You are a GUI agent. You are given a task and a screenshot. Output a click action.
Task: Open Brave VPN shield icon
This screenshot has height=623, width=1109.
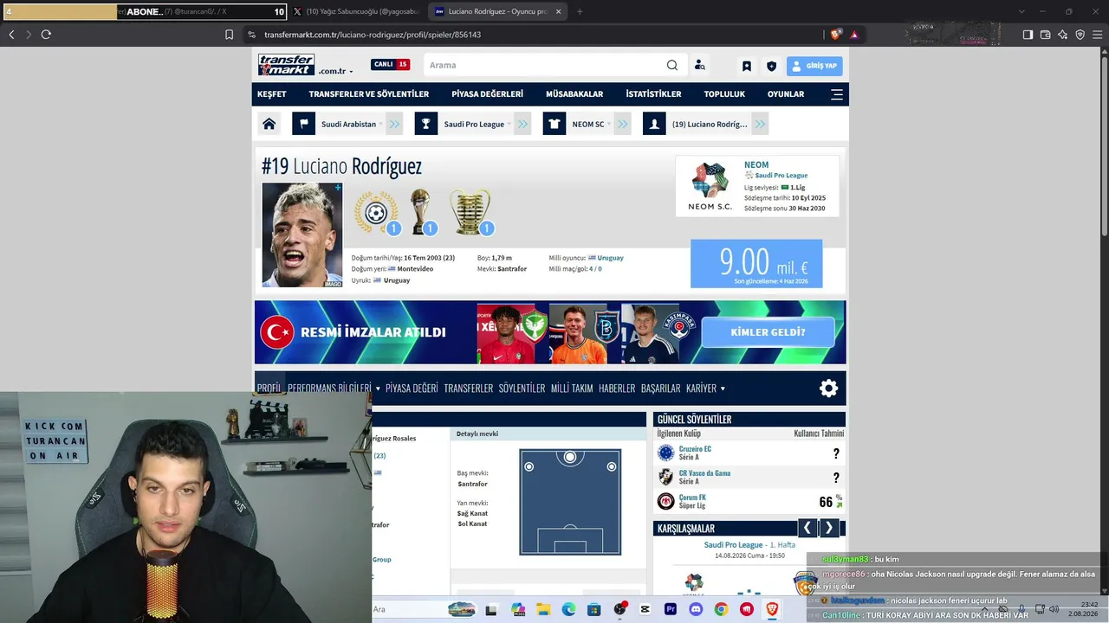[x=1080, y=35]
